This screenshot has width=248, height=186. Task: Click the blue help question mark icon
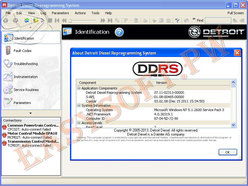pyautogui.click(x=119, y=32)
